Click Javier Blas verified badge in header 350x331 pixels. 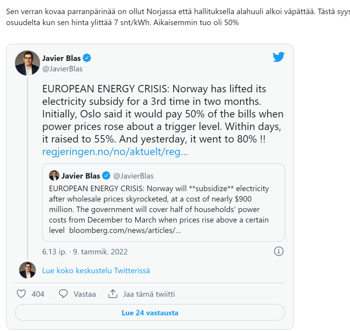click(87, 58)
